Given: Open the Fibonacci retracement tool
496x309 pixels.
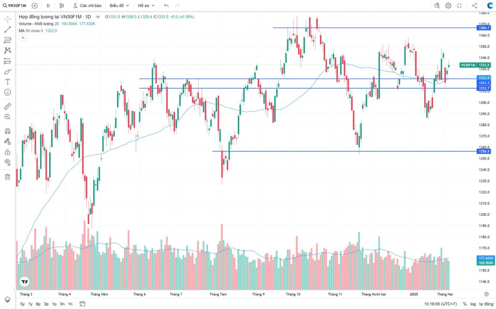Looking at the screenshot, I should click(x=7, y=40).
